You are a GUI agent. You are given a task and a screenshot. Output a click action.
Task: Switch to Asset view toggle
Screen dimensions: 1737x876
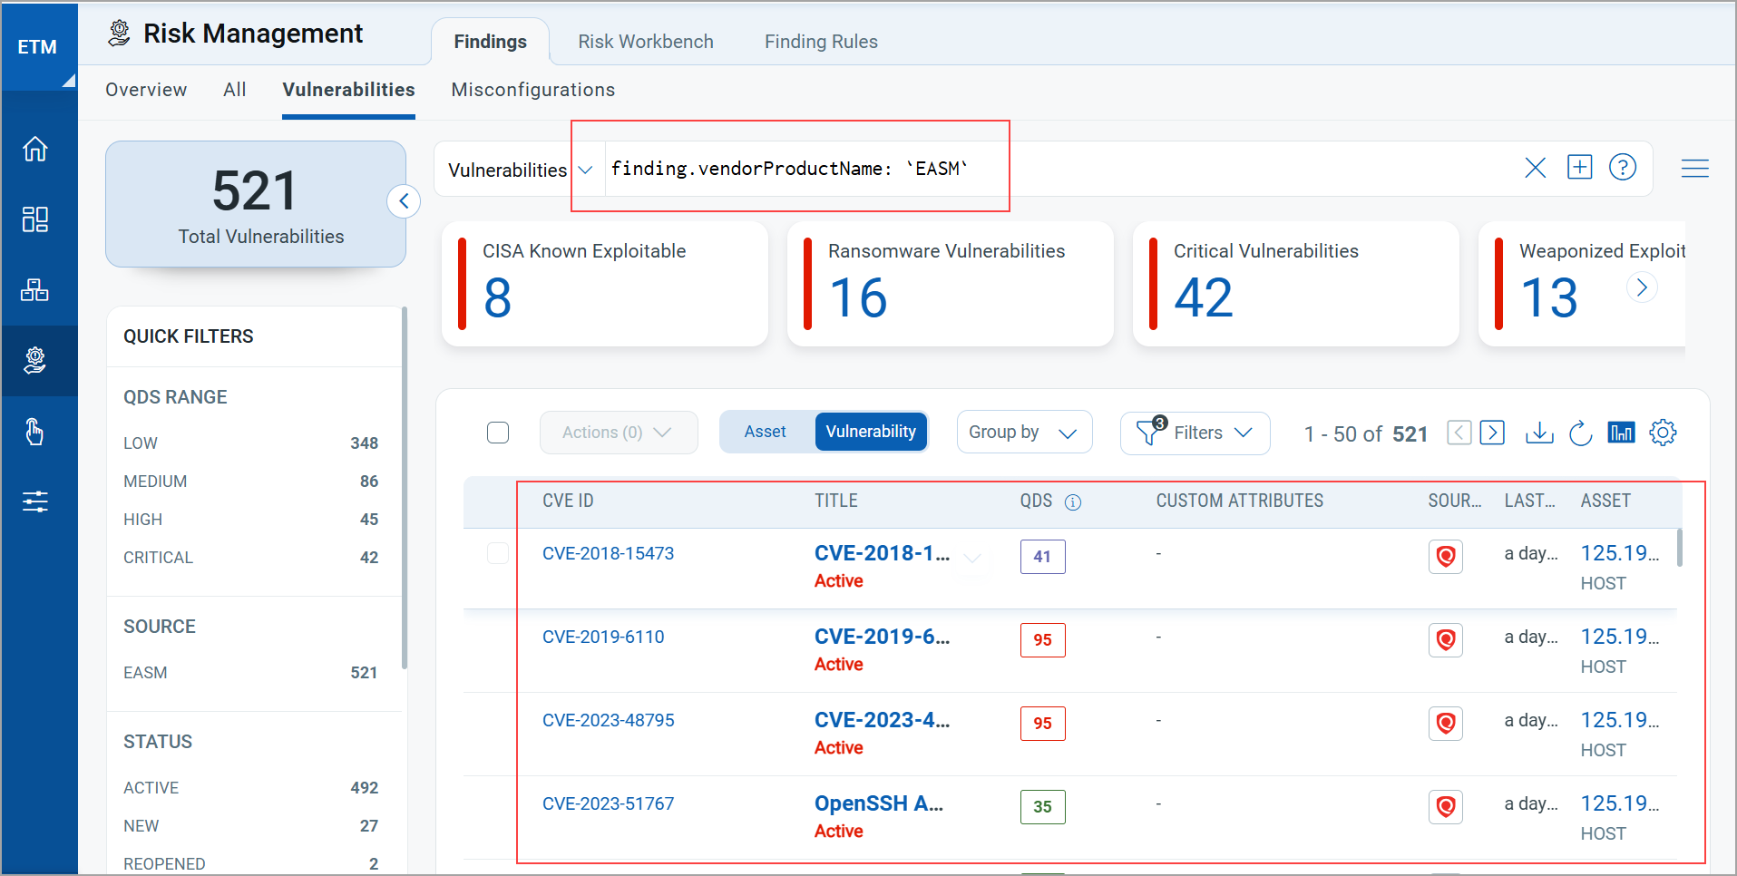[x=766, y=432]
